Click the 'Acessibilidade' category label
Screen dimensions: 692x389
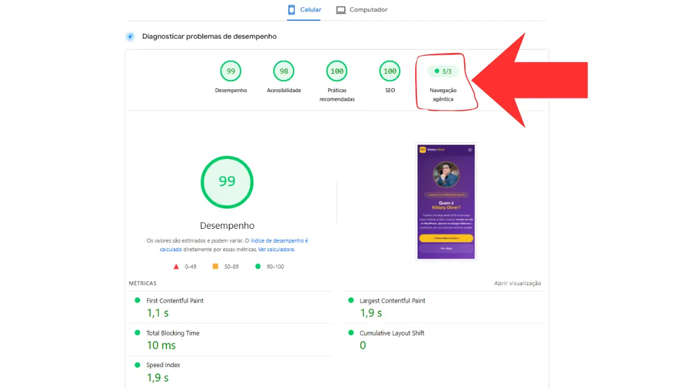(x=284, y=90)
